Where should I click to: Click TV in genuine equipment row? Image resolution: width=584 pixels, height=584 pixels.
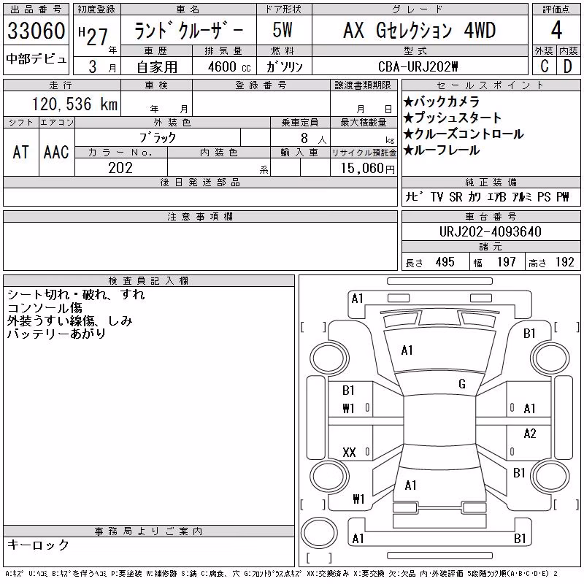437,196
